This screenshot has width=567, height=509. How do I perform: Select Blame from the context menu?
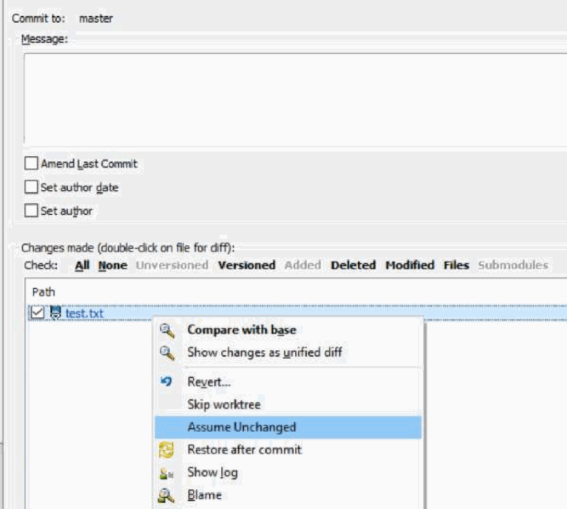(x=288, y=495)
